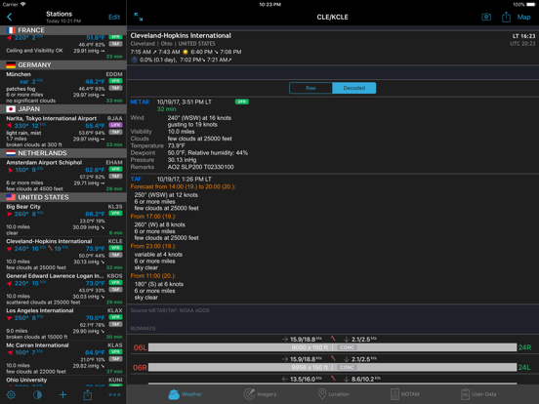The height and width of the screenshot is (404, 539).
Task: Select runway 06L/24R bar
Action: click(x=332, y=347)
